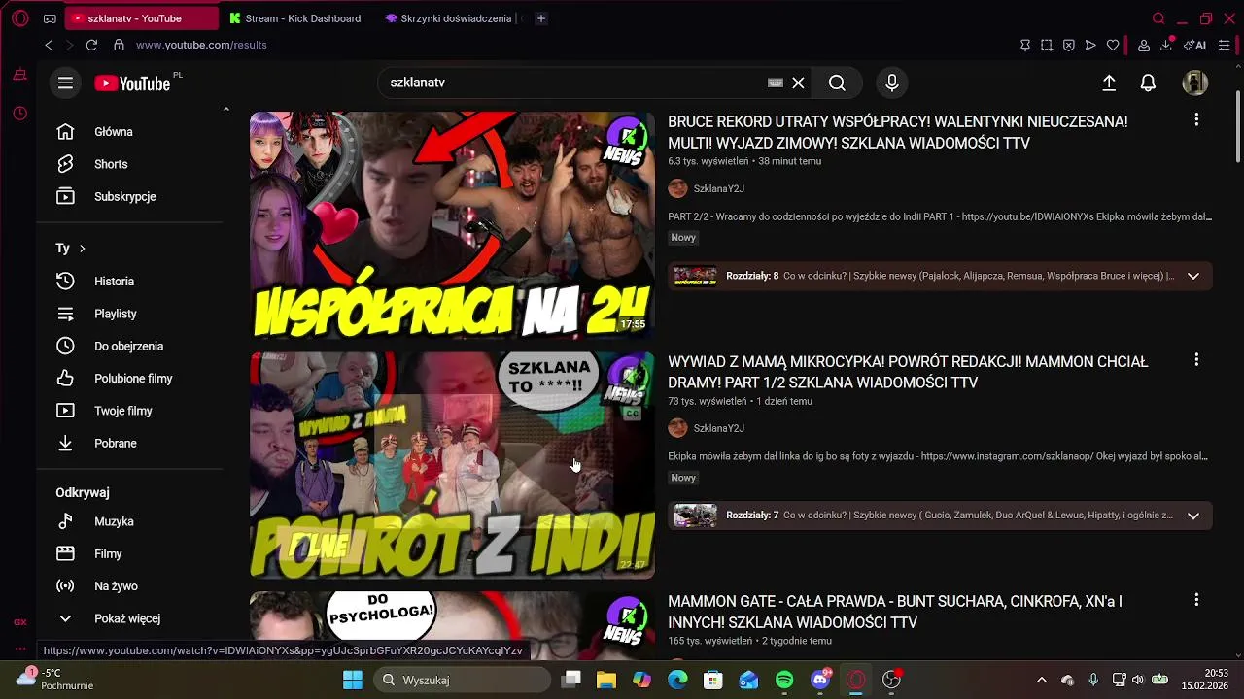
Task: Go back in browser history
Action: (x=49, y=45)
